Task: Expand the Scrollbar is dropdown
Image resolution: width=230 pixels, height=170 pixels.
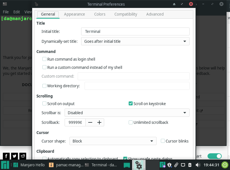Action: (127, 113)
